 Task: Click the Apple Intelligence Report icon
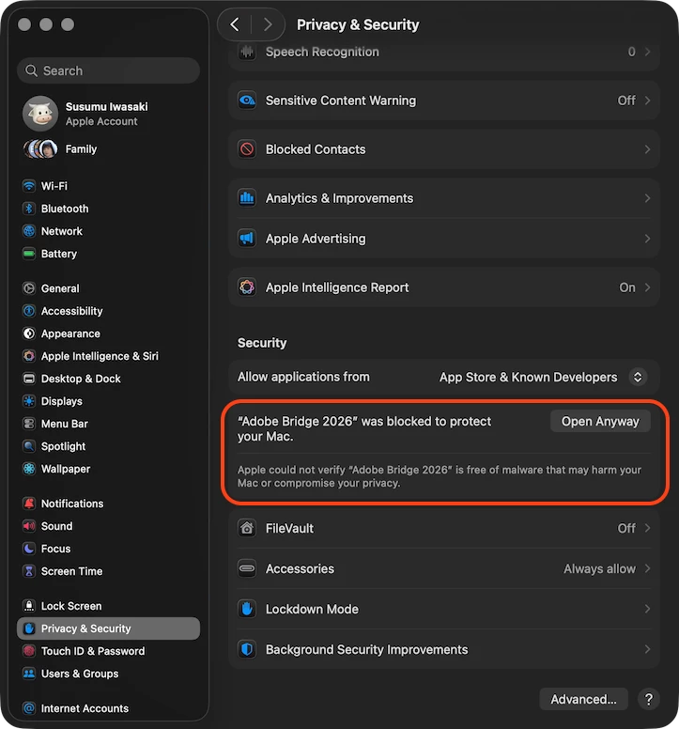(247, 287)
